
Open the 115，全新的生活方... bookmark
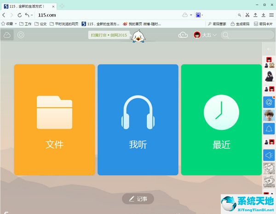(100, 24)
